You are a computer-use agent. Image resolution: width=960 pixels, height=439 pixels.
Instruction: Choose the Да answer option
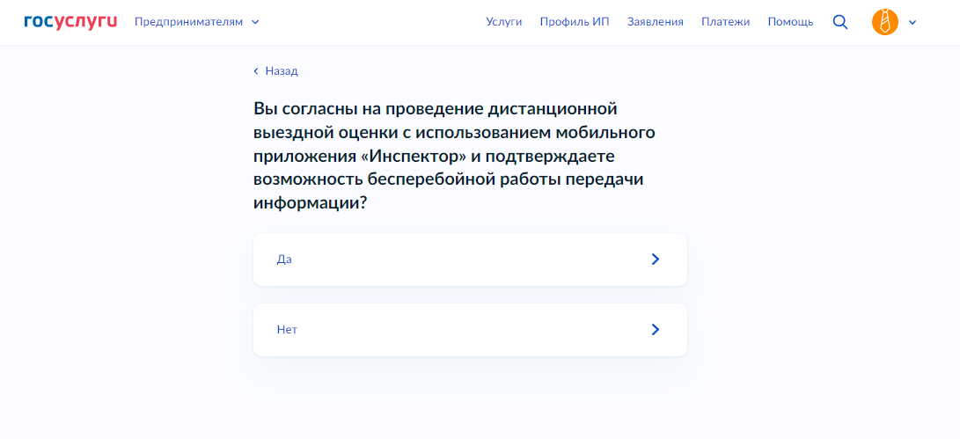coord(469,260)
